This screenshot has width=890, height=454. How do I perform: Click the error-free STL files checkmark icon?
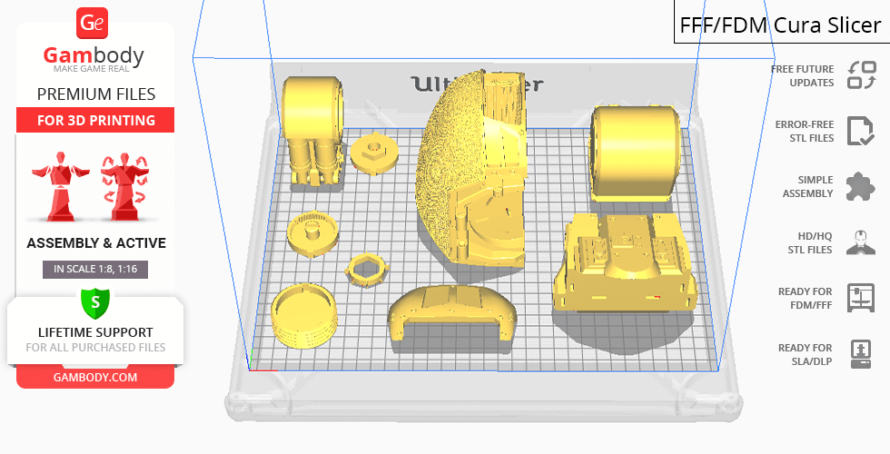859,131
